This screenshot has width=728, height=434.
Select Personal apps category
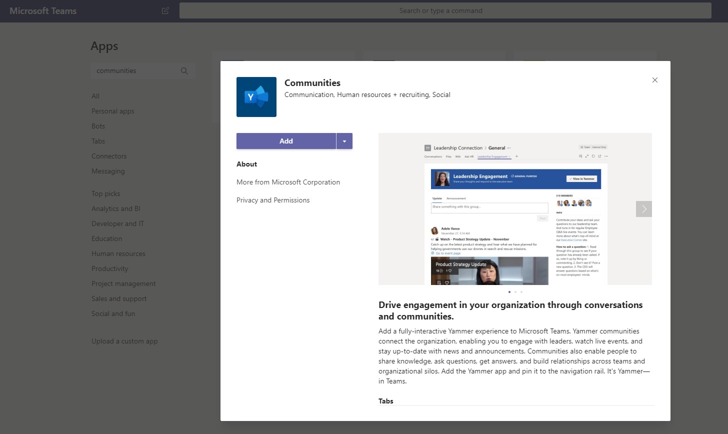[113, 111]
